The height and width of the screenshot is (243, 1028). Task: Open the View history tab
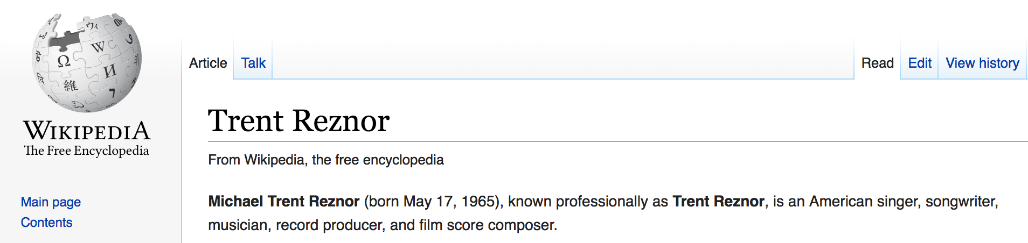[x=982, y=63]
